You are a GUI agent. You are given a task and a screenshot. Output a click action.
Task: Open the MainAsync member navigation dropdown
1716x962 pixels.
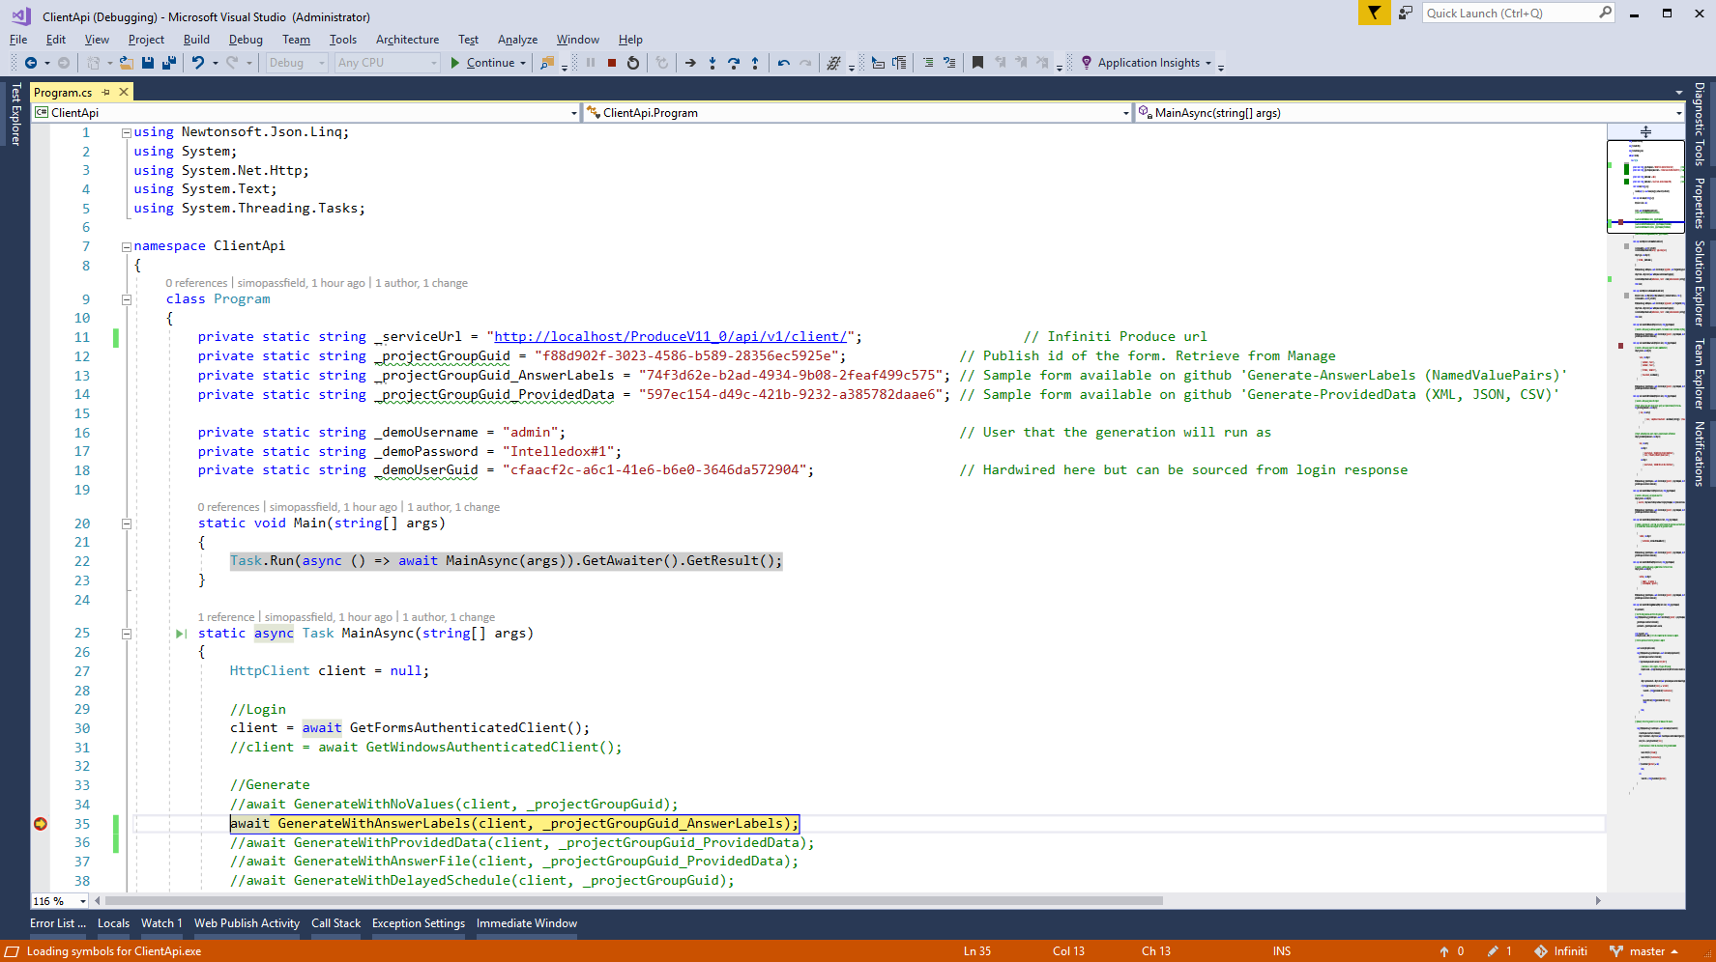click(1678, 113)
